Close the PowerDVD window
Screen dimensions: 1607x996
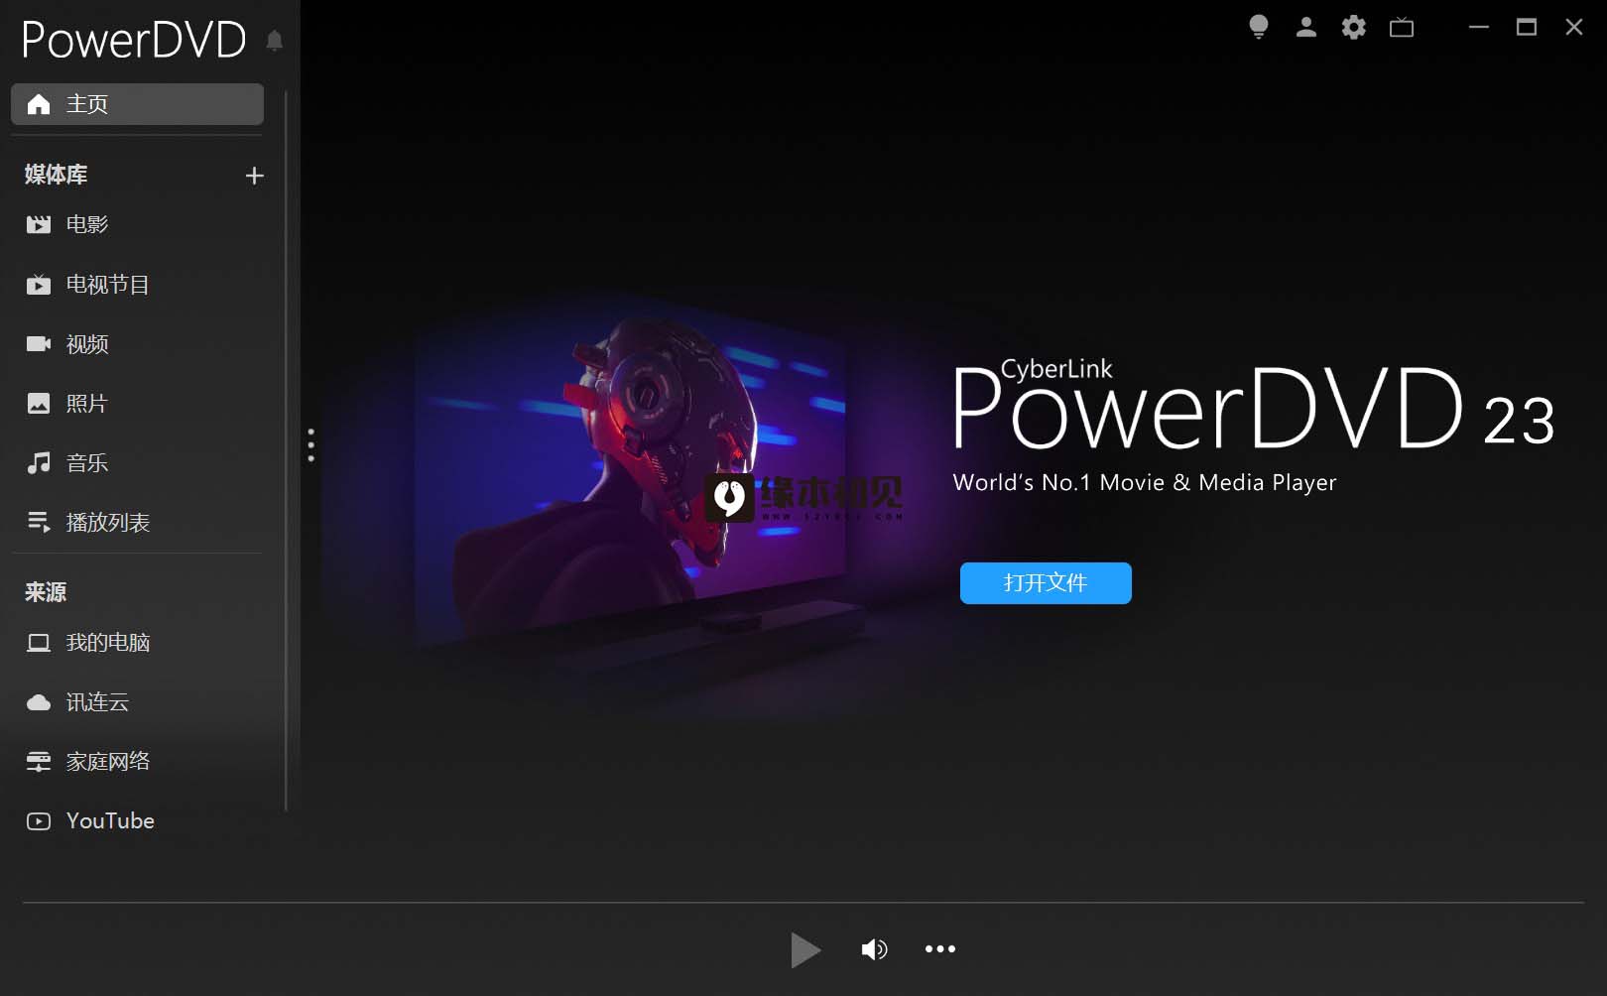(1574, 27)
